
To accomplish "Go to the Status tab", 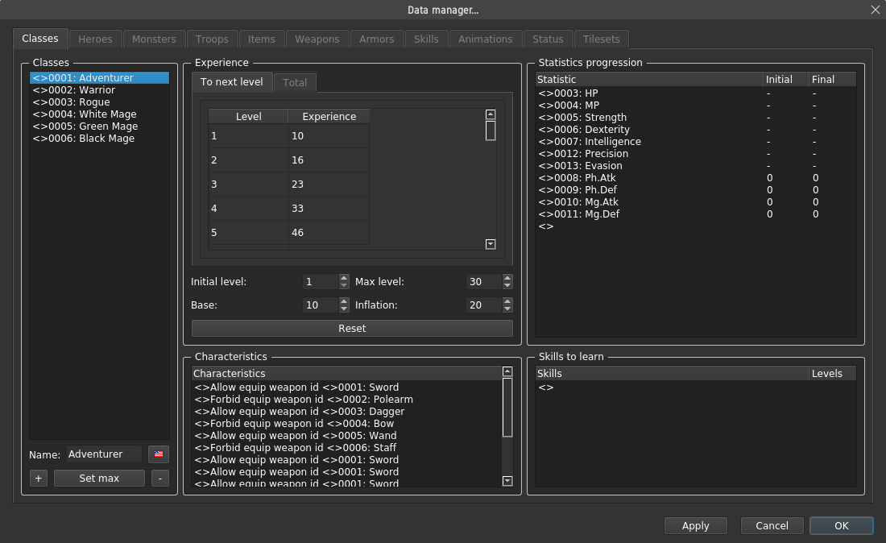I will click(x=548, y=39).
